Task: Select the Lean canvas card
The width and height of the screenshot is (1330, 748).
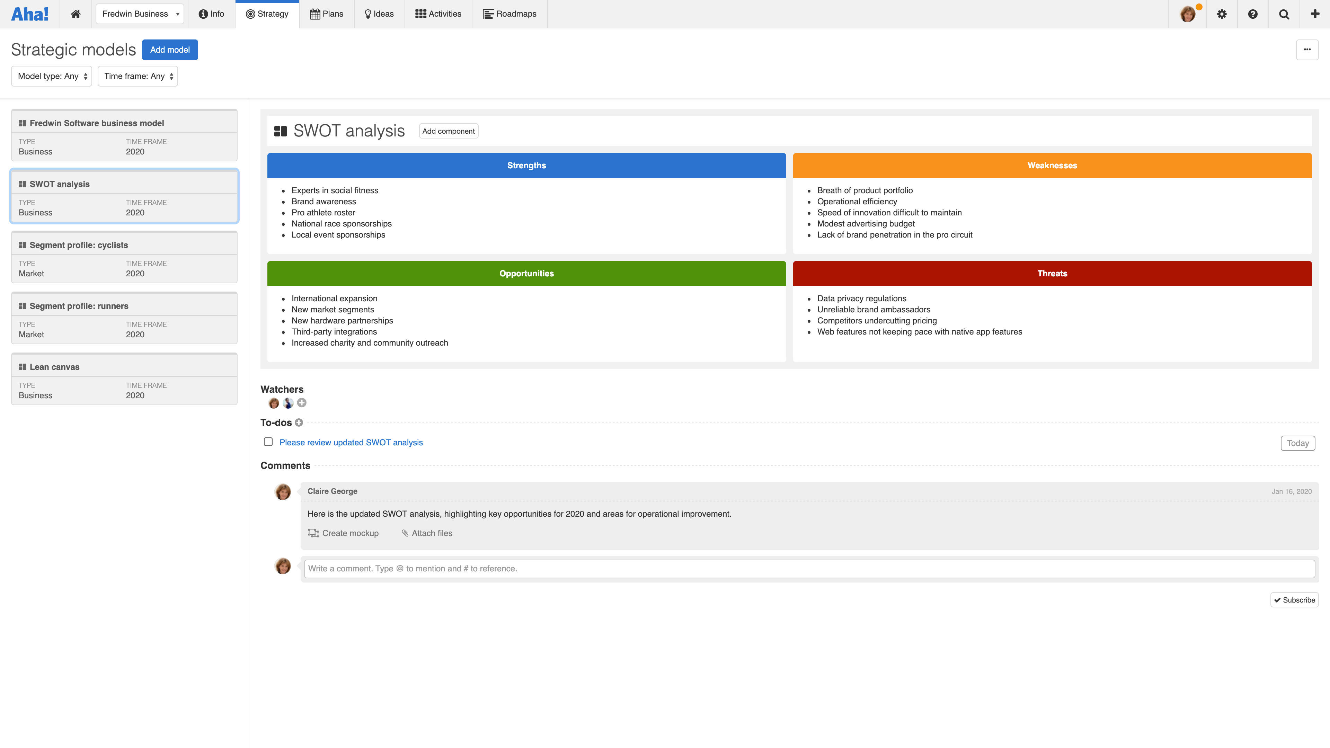Action: [124, 379]
